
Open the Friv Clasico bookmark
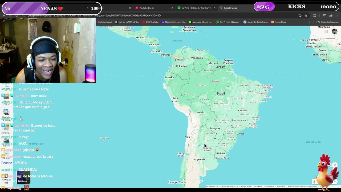click(228, 22)
